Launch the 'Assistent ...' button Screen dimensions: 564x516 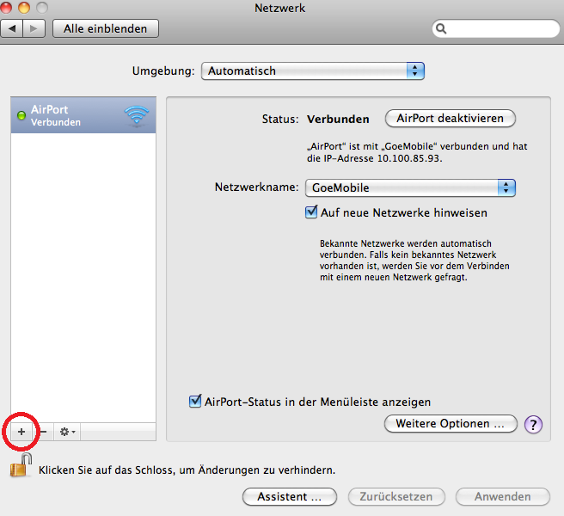[x=290, y=496]
